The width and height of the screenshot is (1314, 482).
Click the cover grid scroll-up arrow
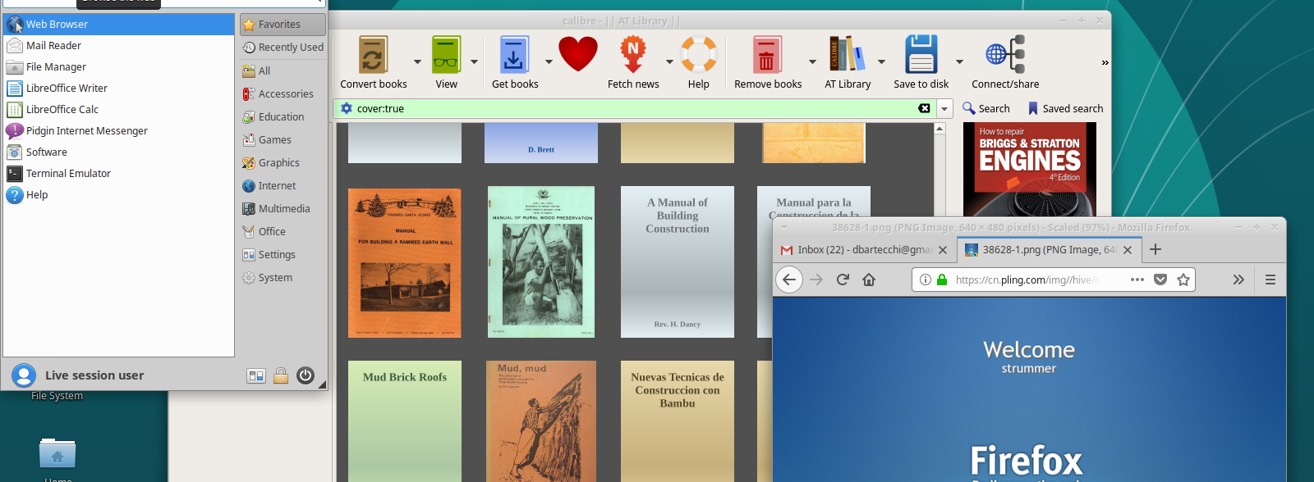(x=940, y=129)
